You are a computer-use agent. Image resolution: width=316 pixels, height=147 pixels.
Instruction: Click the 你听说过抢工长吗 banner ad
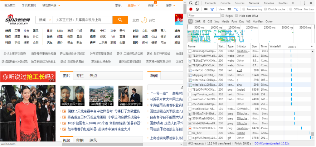pyautogui.click(x=28, y=77)
